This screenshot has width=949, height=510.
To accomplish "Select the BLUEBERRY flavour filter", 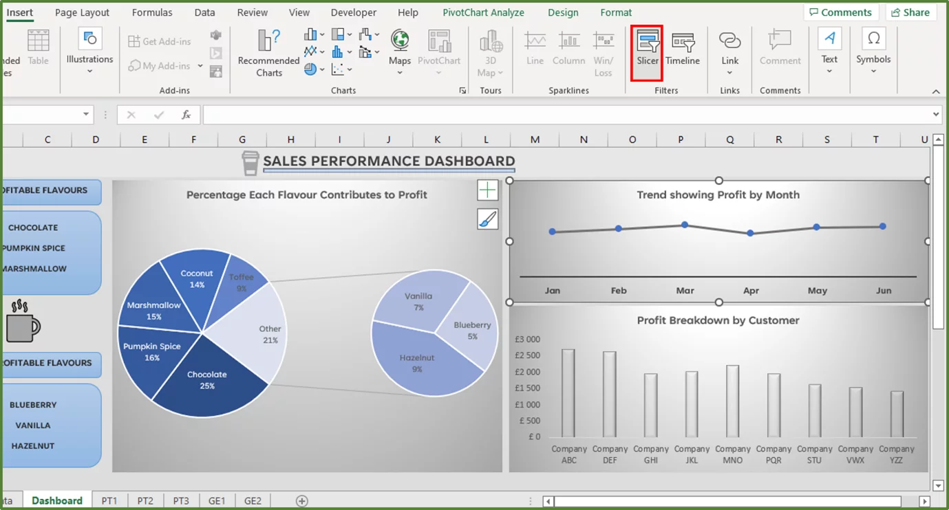I will click(x=32, y=405).
